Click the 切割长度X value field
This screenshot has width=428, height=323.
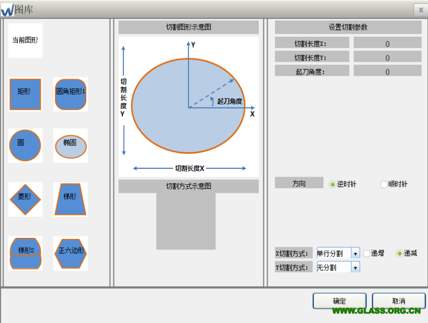point(387,43)
